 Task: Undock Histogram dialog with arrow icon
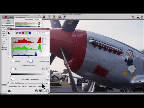(48, 29)
